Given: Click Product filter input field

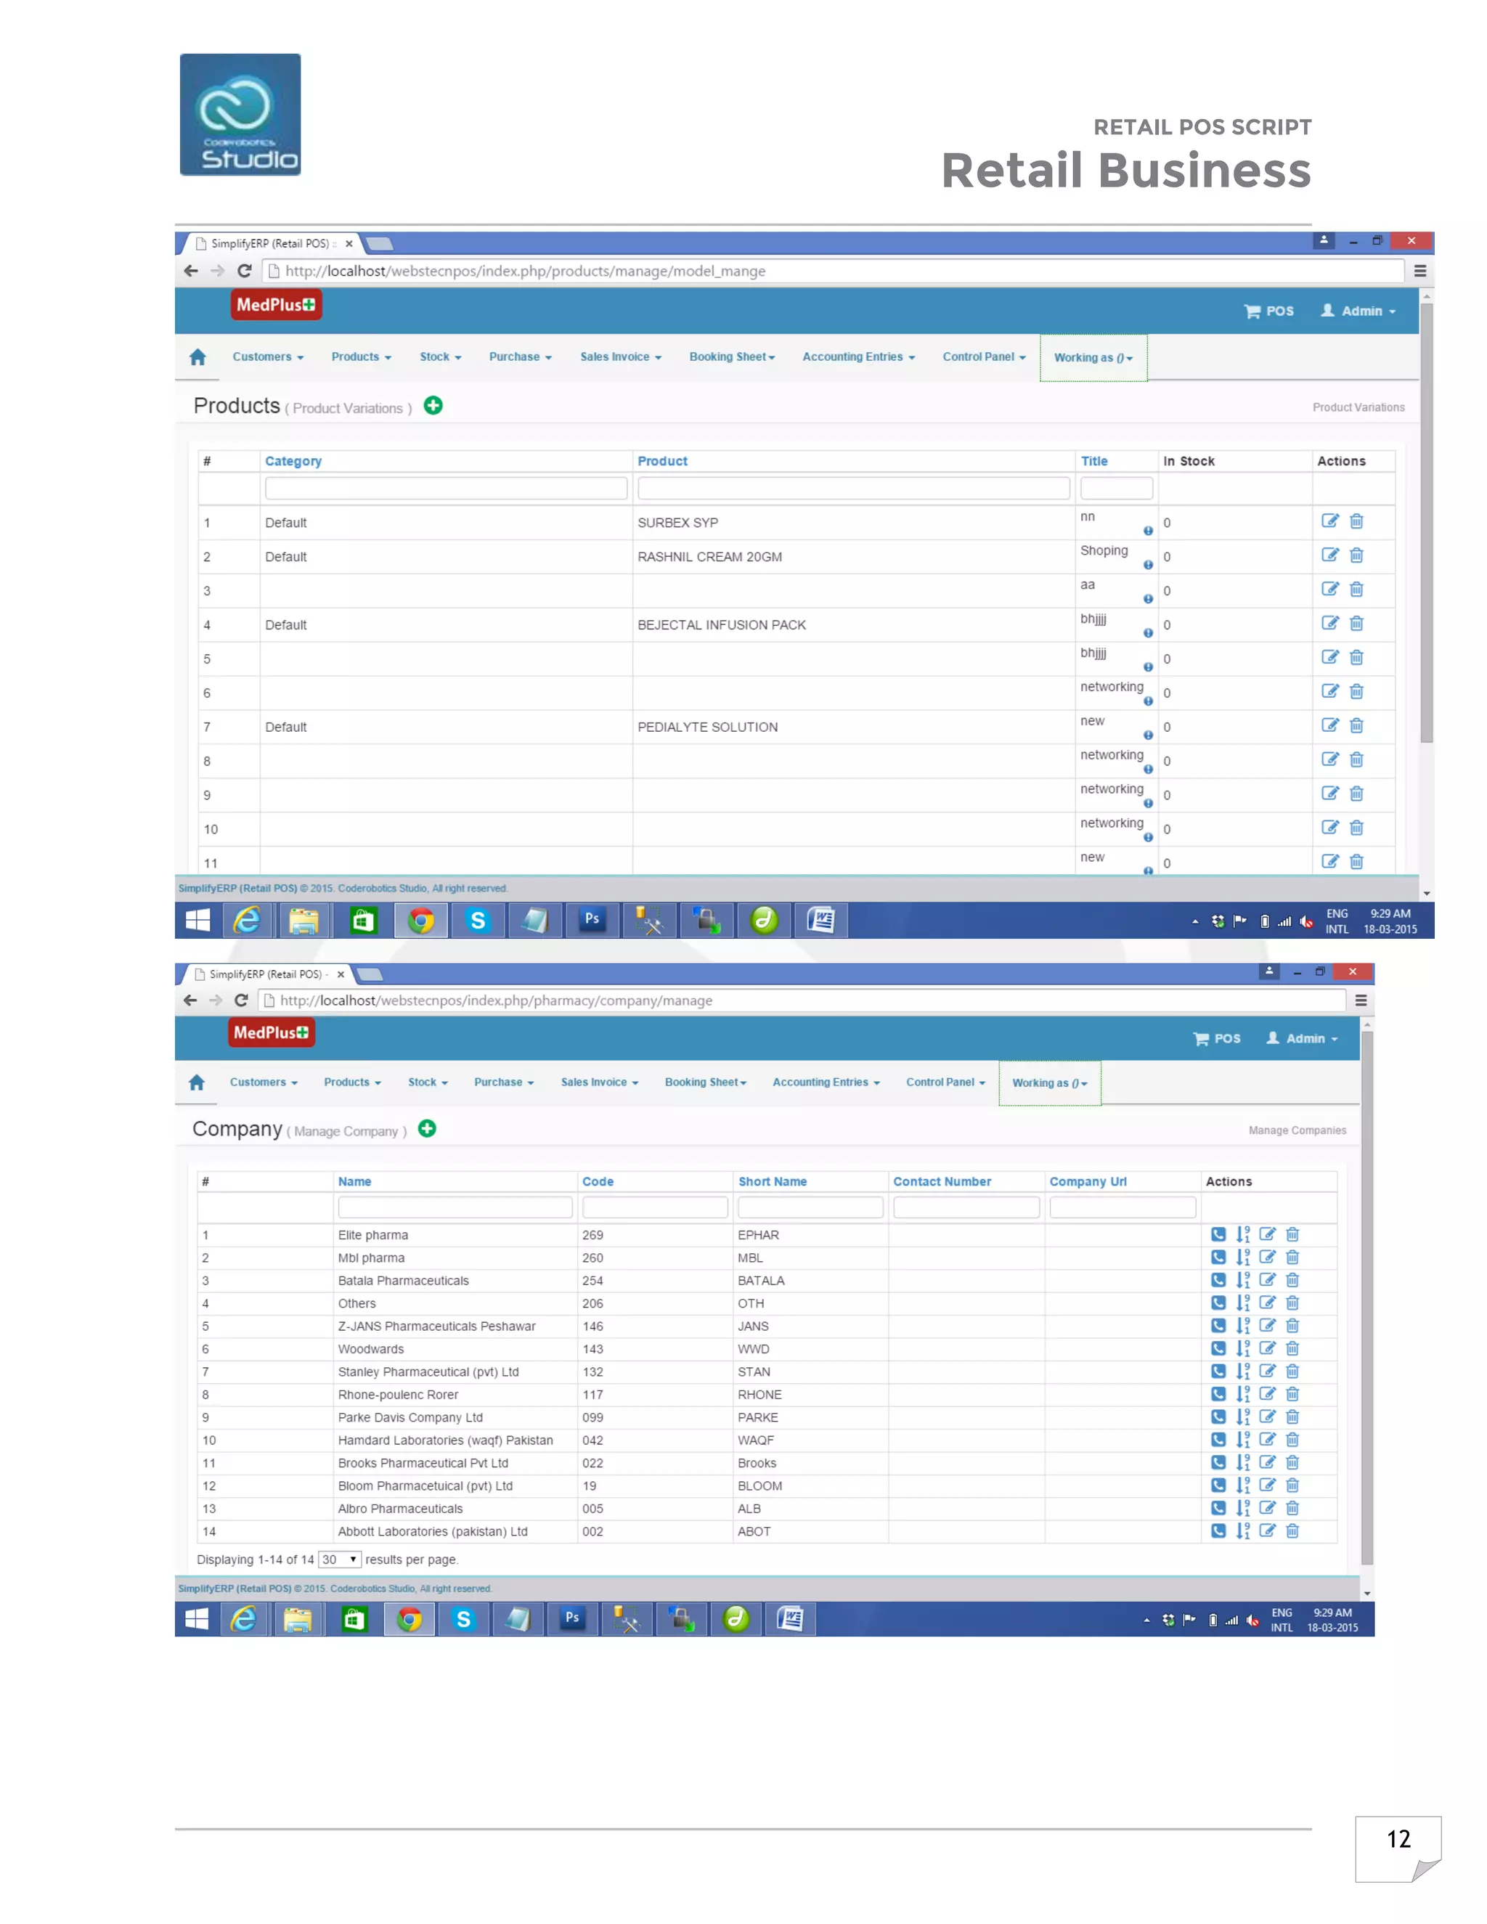Looking at the screenshot, I should (x=854, y=488).
